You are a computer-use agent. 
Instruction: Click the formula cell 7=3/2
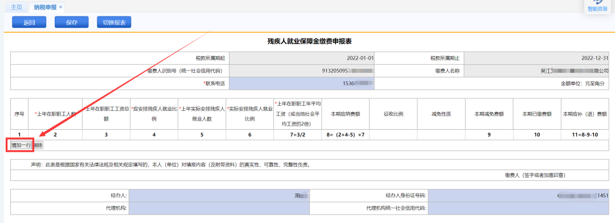pos(298,135)
